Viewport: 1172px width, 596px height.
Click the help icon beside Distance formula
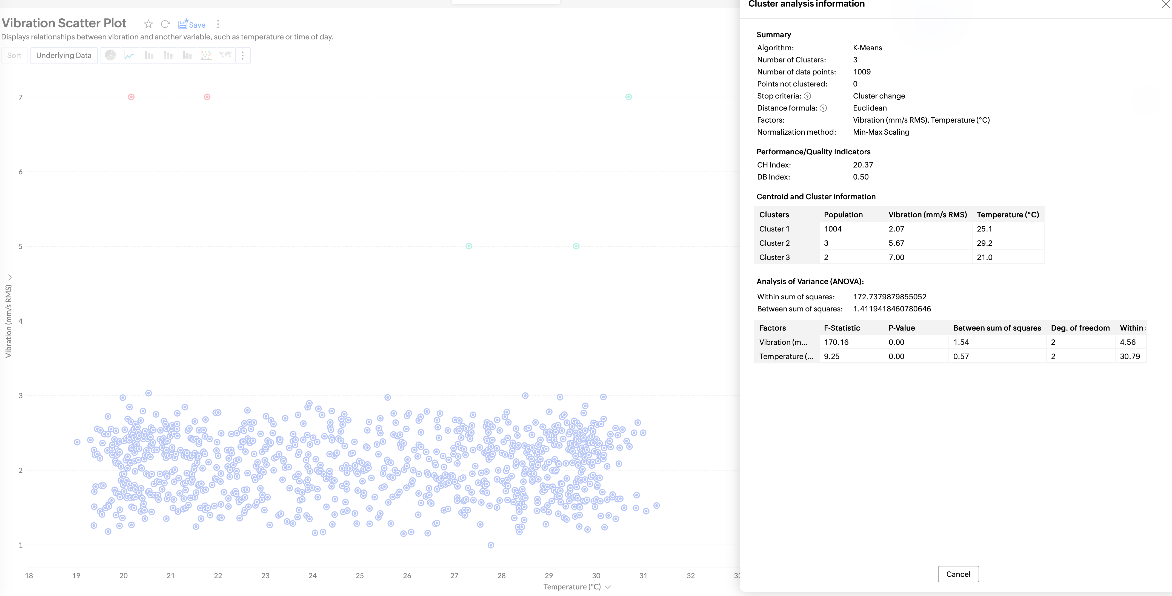pyautogui.click(x=823, y=108)
